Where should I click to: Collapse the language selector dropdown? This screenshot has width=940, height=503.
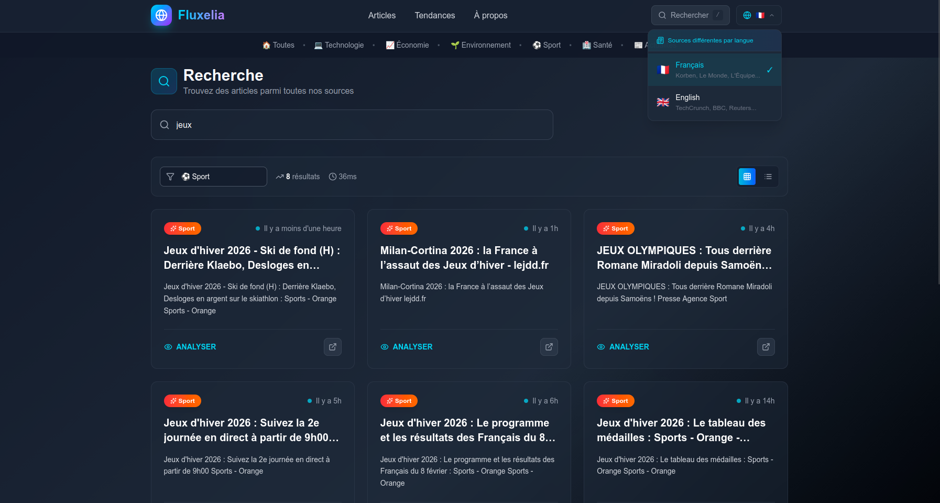(759, 15)
